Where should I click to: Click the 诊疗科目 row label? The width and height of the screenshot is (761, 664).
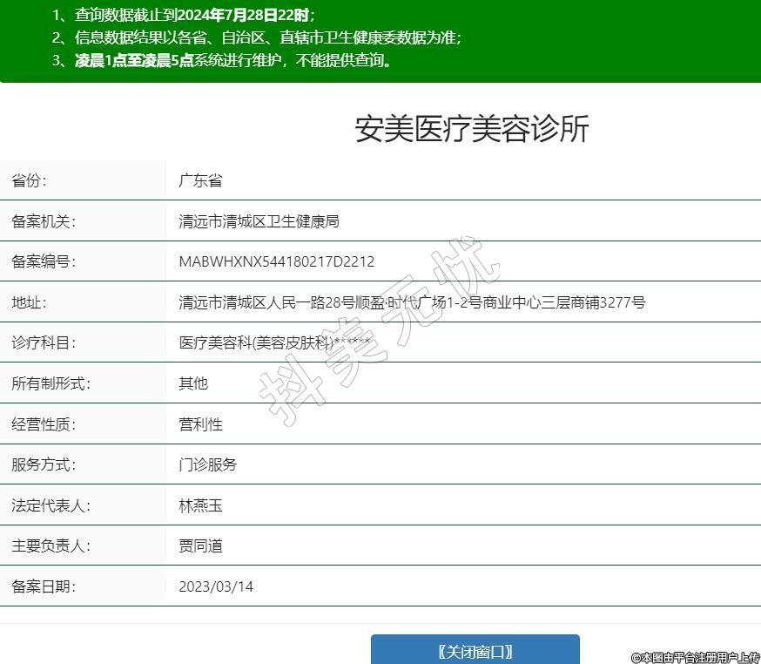pyautogui.click(x=44, y=342)
